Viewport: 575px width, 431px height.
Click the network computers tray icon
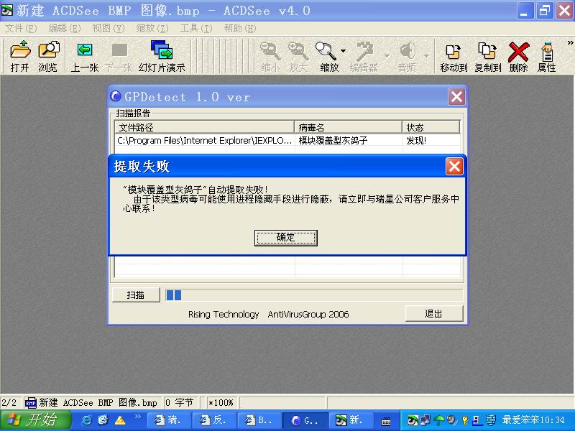coord(425,420)
